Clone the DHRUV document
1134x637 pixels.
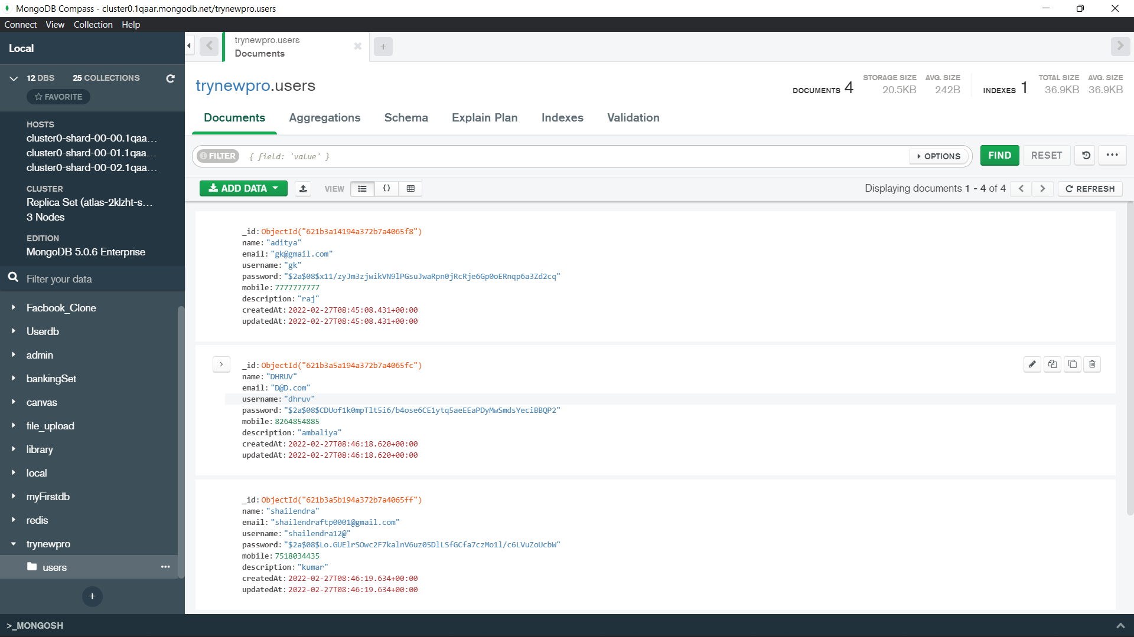point(1072,364)
